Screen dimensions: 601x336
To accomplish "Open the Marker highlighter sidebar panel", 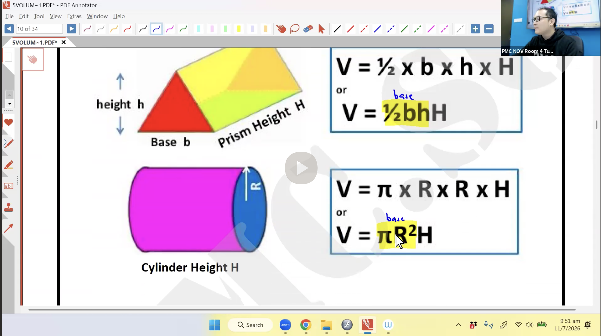I will [x=8, y=165].
